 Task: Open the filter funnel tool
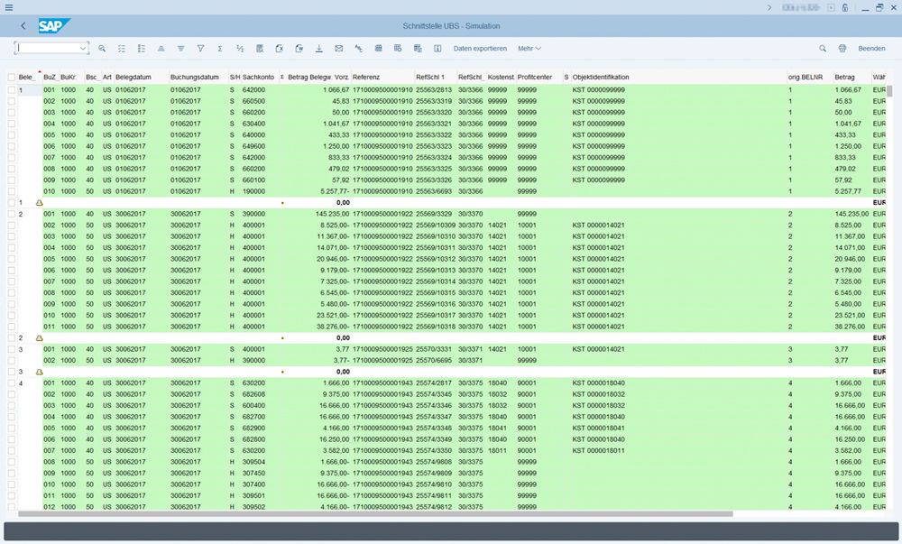tap(200, 48)
